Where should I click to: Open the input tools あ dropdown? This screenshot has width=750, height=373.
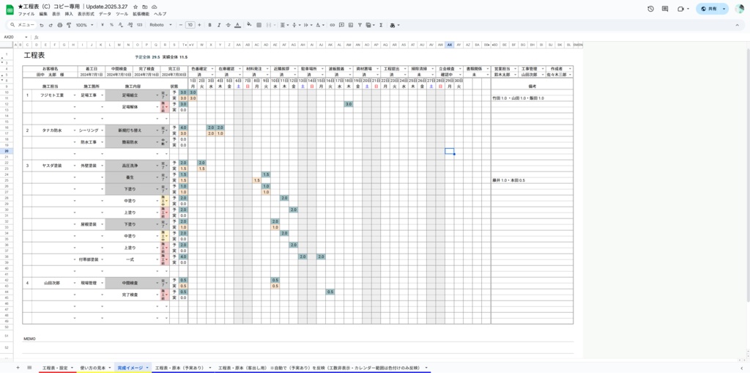tap(395, 25)
